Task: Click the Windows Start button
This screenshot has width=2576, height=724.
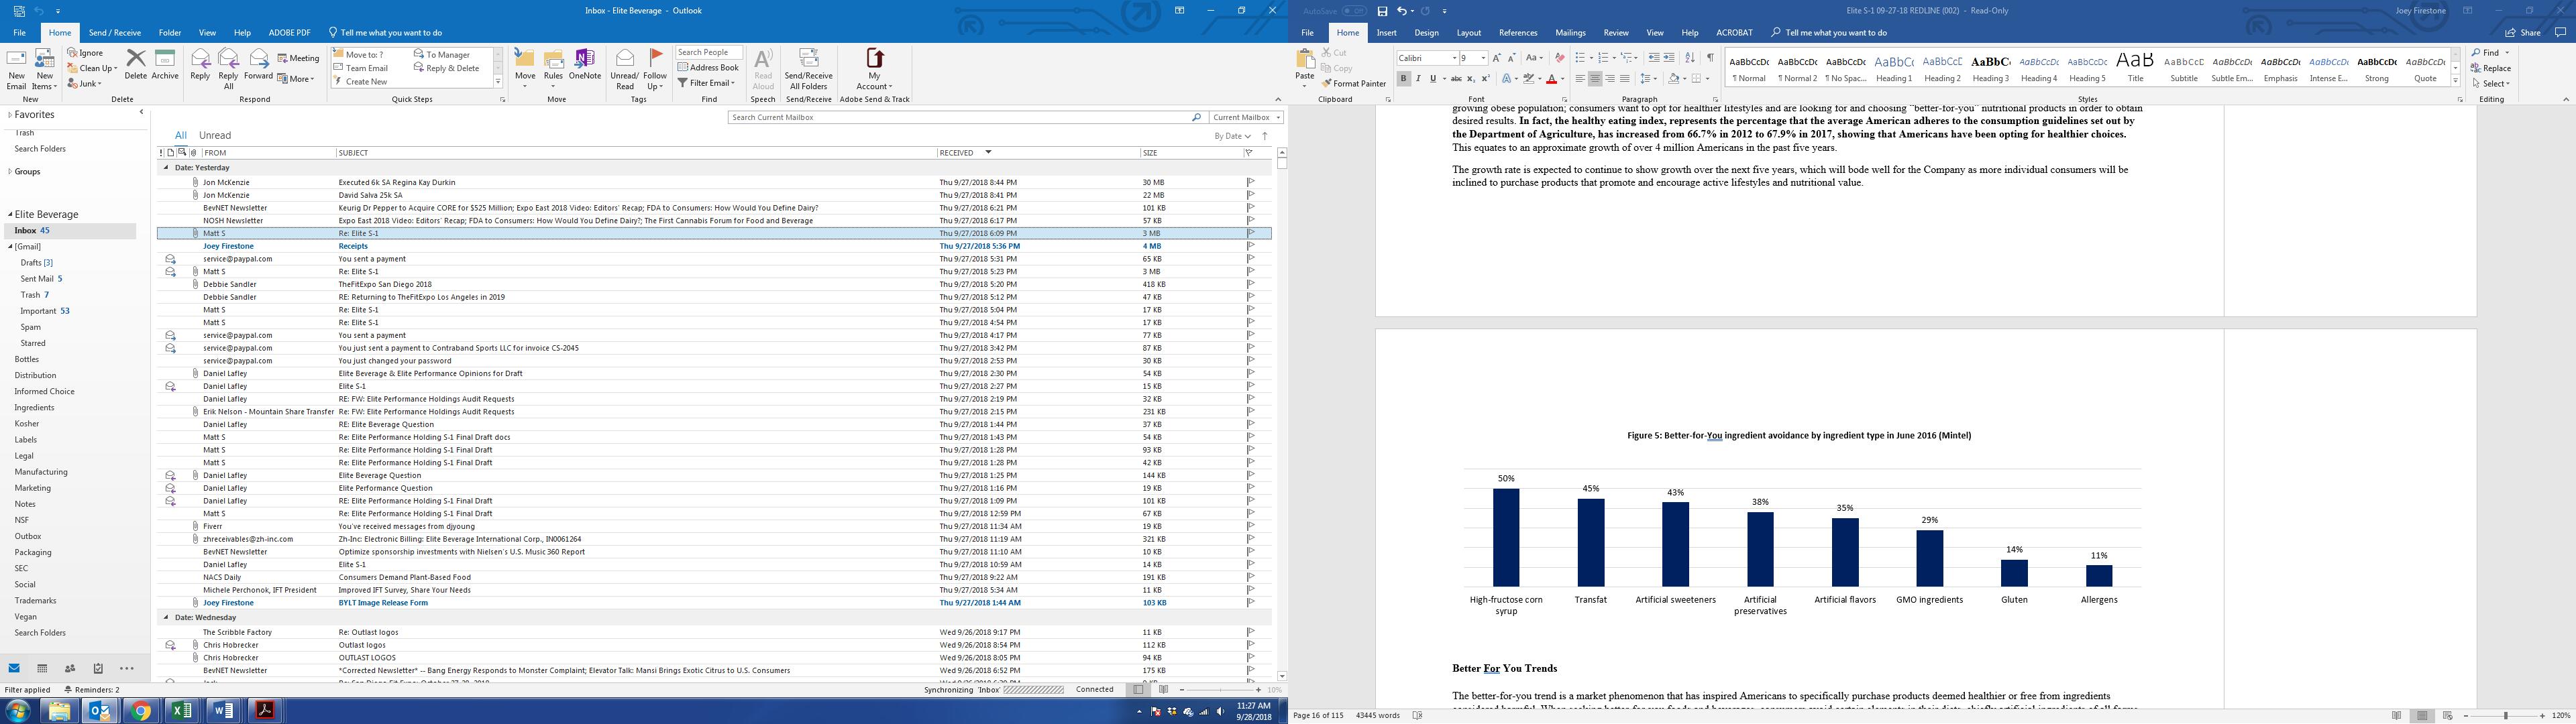Action: coord(17,710)
